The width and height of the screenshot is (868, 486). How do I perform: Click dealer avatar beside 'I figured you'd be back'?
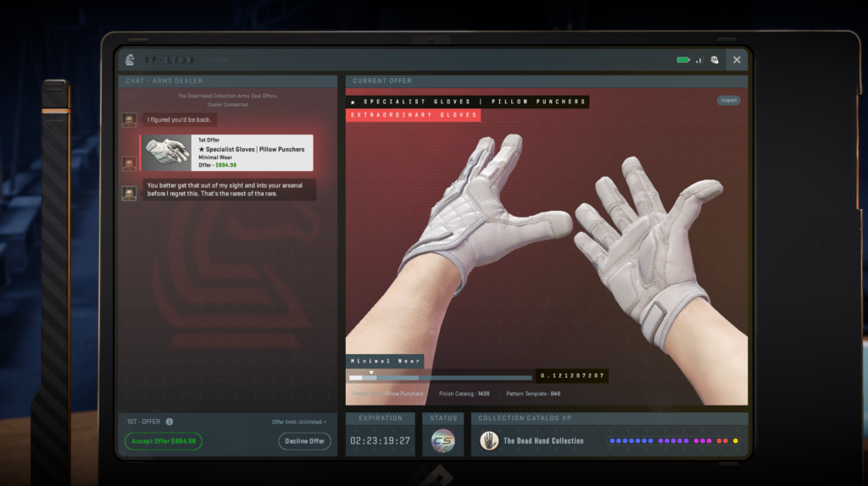click(130, 120)
